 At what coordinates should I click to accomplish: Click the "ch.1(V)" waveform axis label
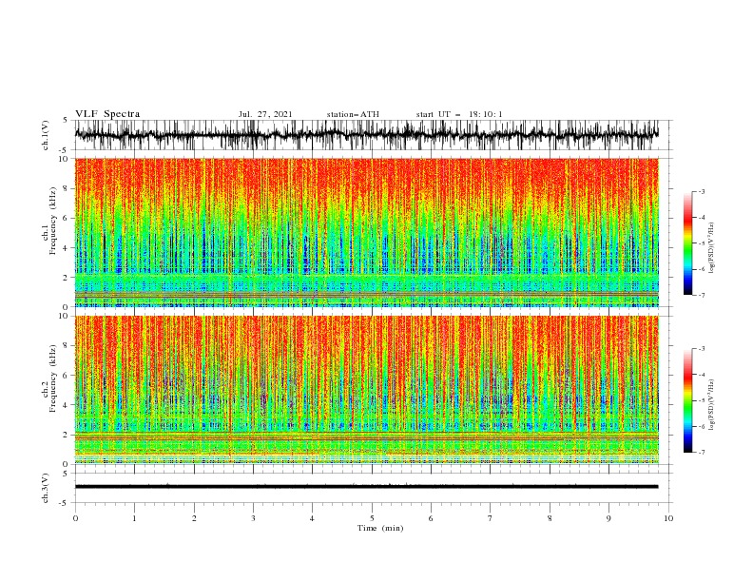(x=46, y=135)
